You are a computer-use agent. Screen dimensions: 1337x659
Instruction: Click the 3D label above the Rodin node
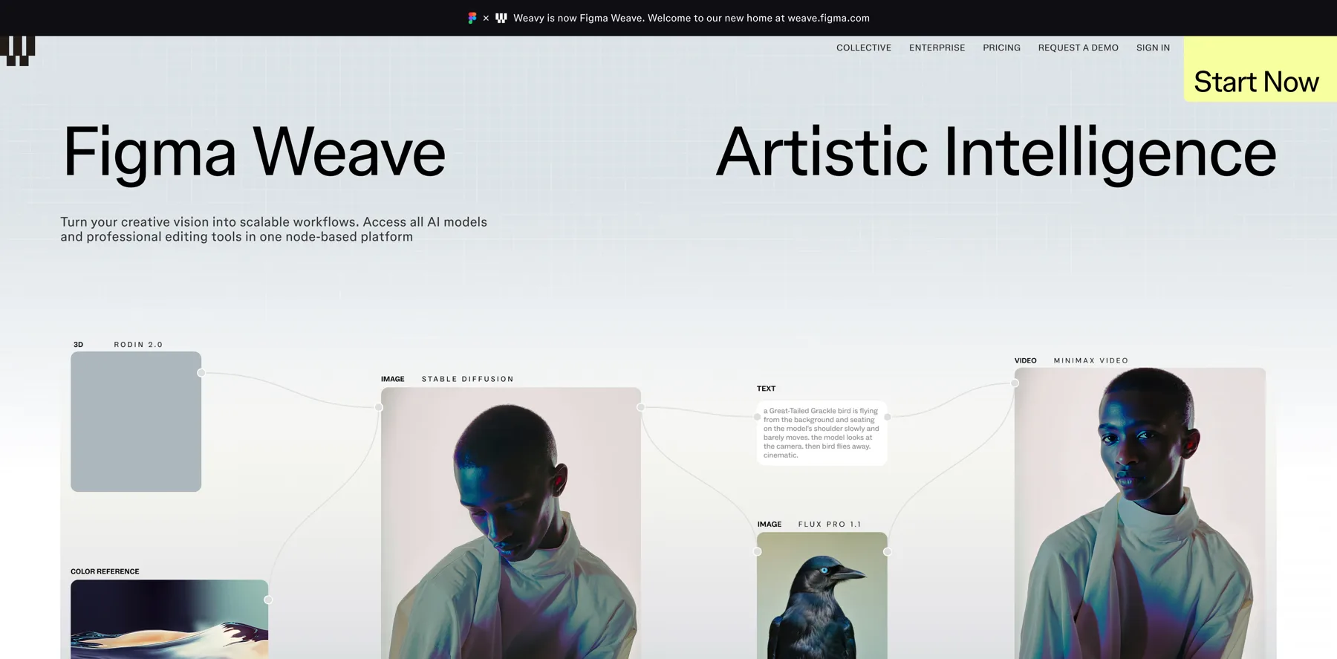(78, 345)
